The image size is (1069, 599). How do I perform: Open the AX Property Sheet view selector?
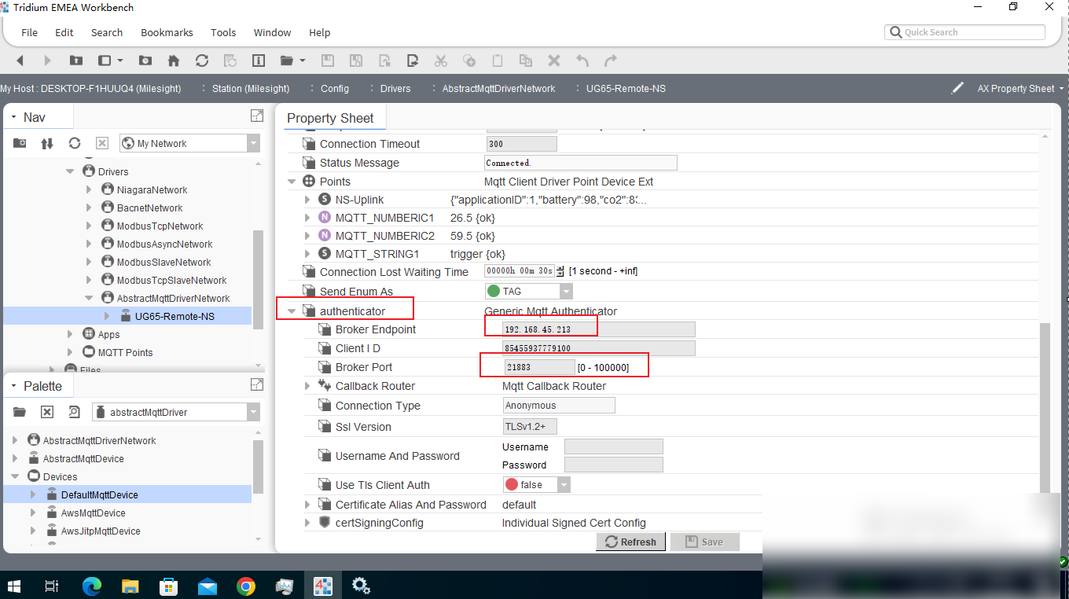(1020, 88)
